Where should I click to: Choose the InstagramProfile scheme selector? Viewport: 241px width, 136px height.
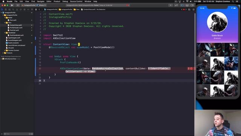click(x=29, y=5)
